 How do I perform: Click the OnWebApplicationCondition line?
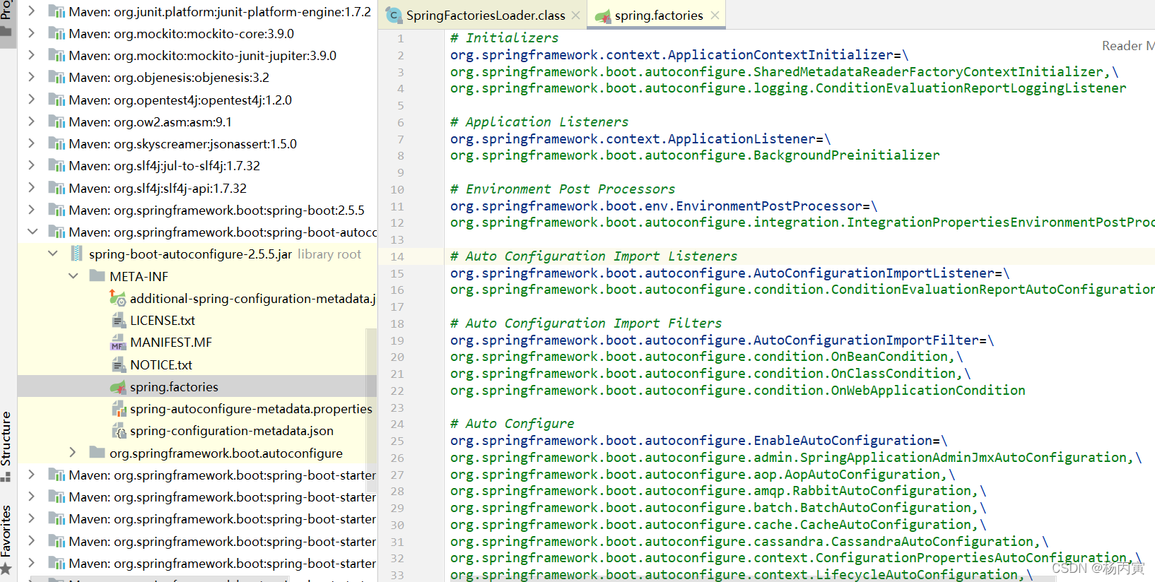pyautogui.click(x=738, y=391)
